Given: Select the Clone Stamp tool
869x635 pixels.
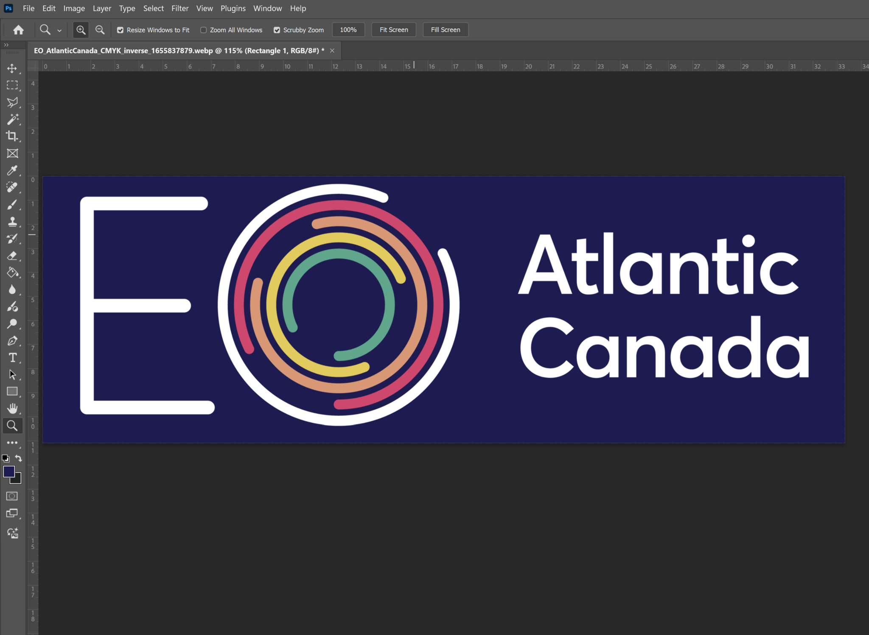Looking at the screenshot, I should click(12, 221).
